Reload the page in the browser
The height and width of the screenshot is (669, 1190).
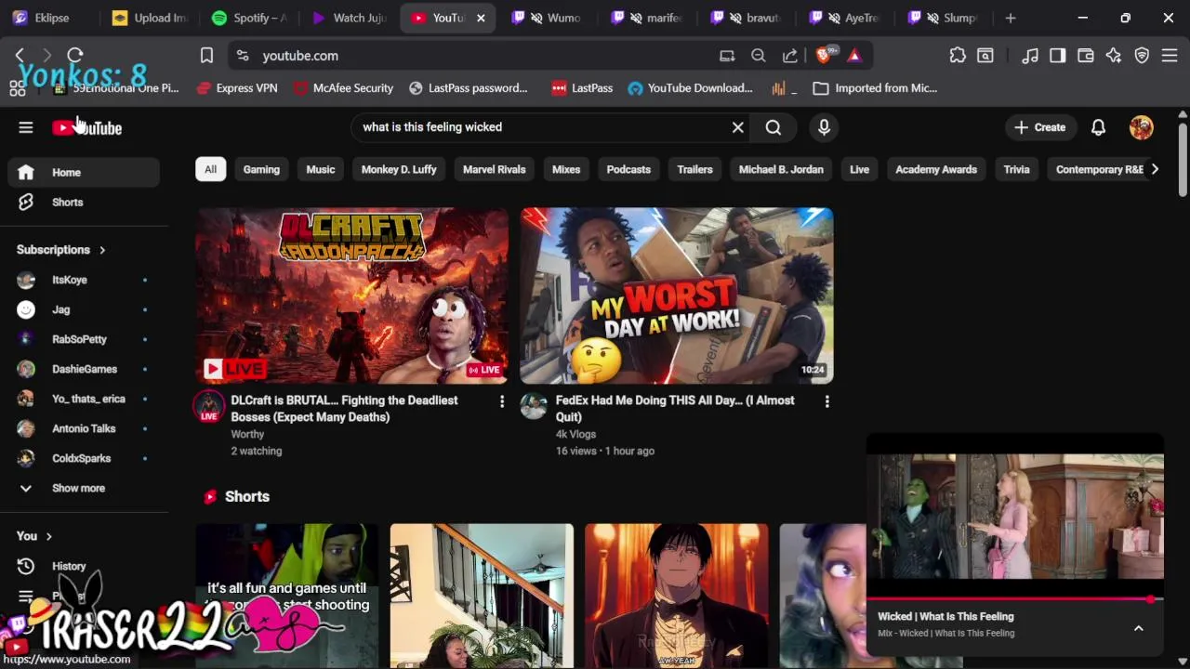[75, 56]
